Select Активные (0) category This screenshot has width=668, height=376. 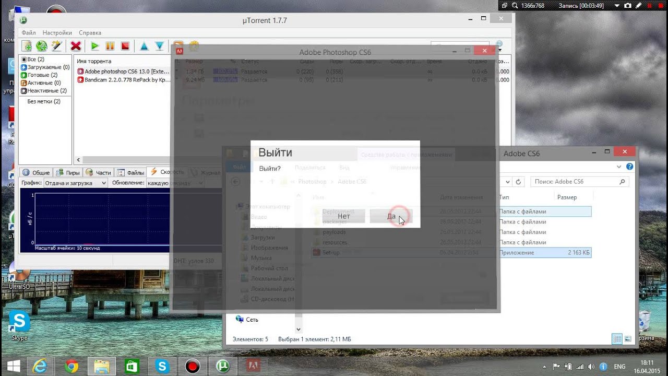pyautogui.click(x=41, y=83)
